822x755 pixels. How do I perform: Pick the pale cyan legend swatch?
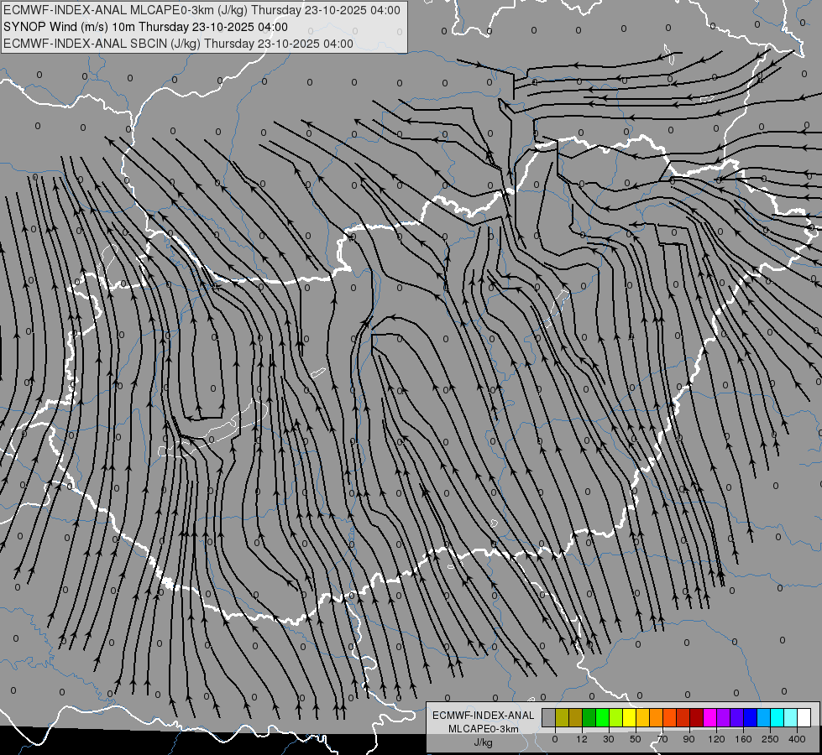(x=791, y=717)
